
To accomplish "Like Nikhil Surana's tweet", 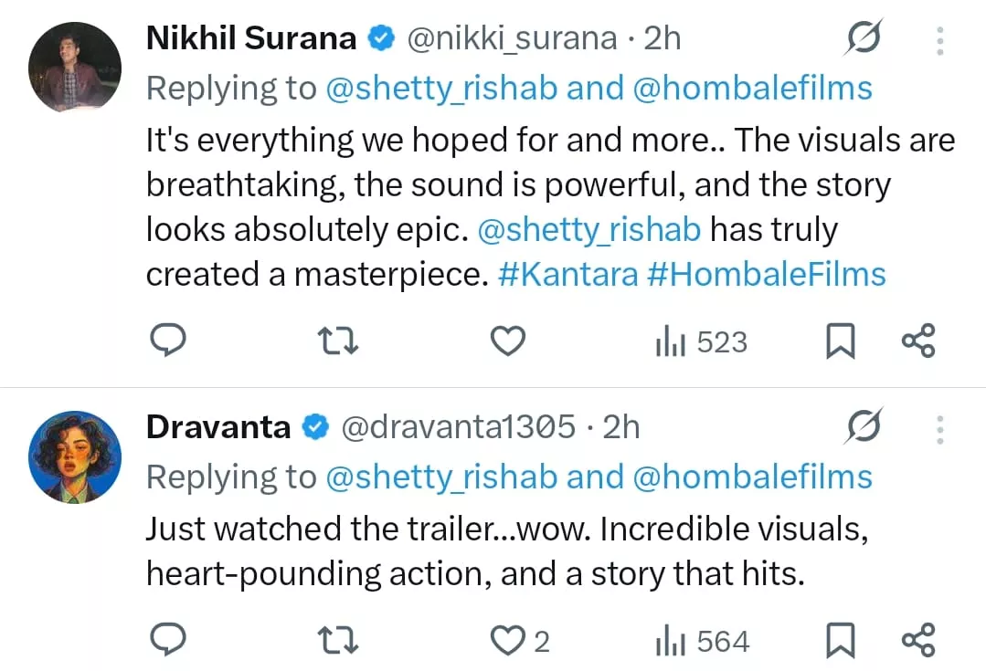I will click(x=508, y=341).
